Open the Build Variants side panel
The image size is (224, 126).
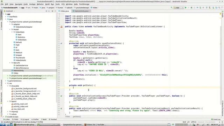1,98
